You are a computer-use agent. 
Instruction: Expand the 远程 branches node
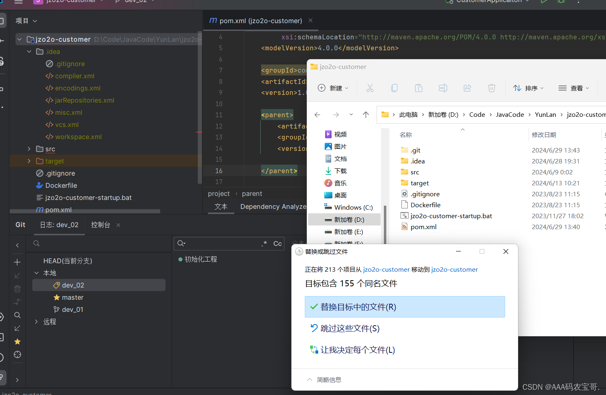(36, 322)
